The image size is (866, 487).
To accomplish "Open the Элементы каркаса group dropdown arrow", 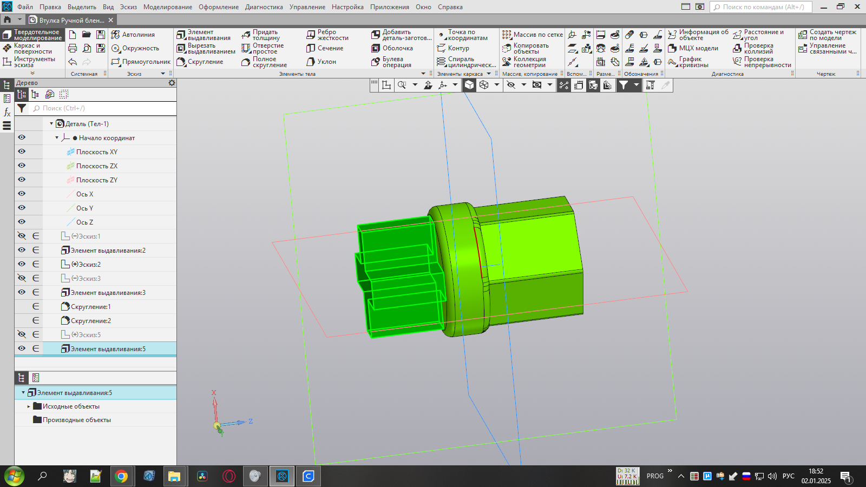I will pos(489,74).
